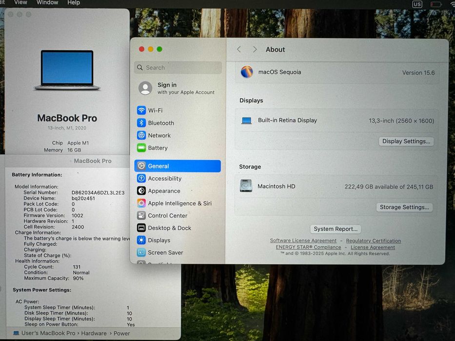Click Hardware in the path bar
This screenshot has height=341, width=455.
(x=94, y=333)
